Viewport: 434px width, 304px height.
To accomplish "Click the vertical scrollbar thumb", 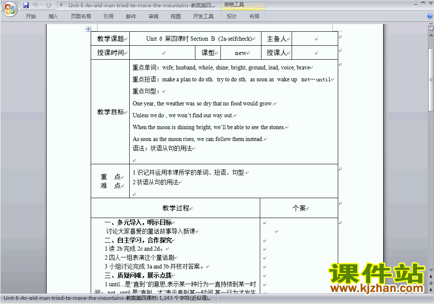I will (x=431, y=80).
